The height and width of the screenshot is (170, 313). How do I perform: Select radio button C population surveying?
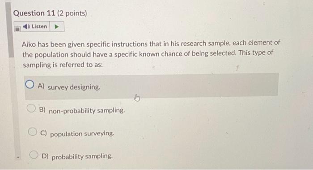[33, 131]
